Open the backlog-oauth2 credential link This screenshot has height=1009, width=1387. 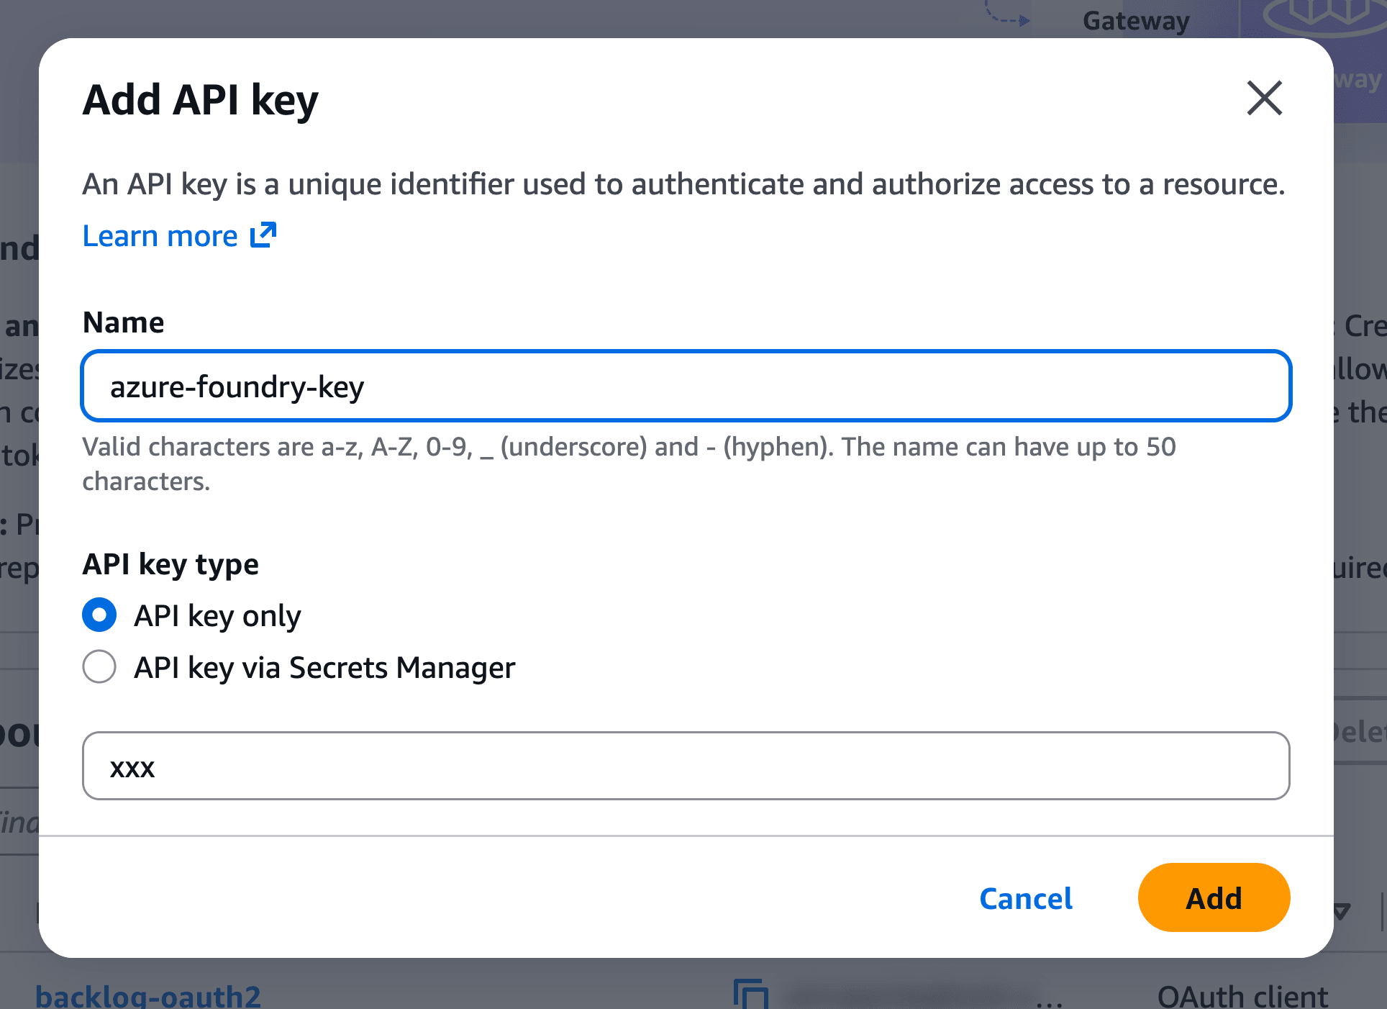pos(148,996)
